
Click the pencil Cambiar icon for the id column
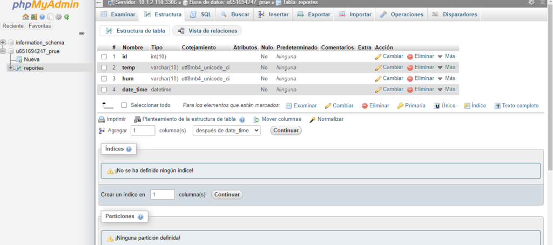[378, 56]
